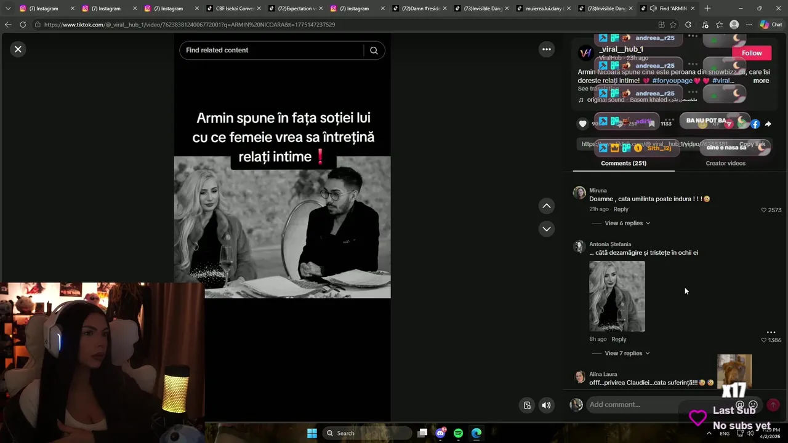Reply to Miruna's comment
This screenshot has height=443, width=788.
tap(621, 209)
